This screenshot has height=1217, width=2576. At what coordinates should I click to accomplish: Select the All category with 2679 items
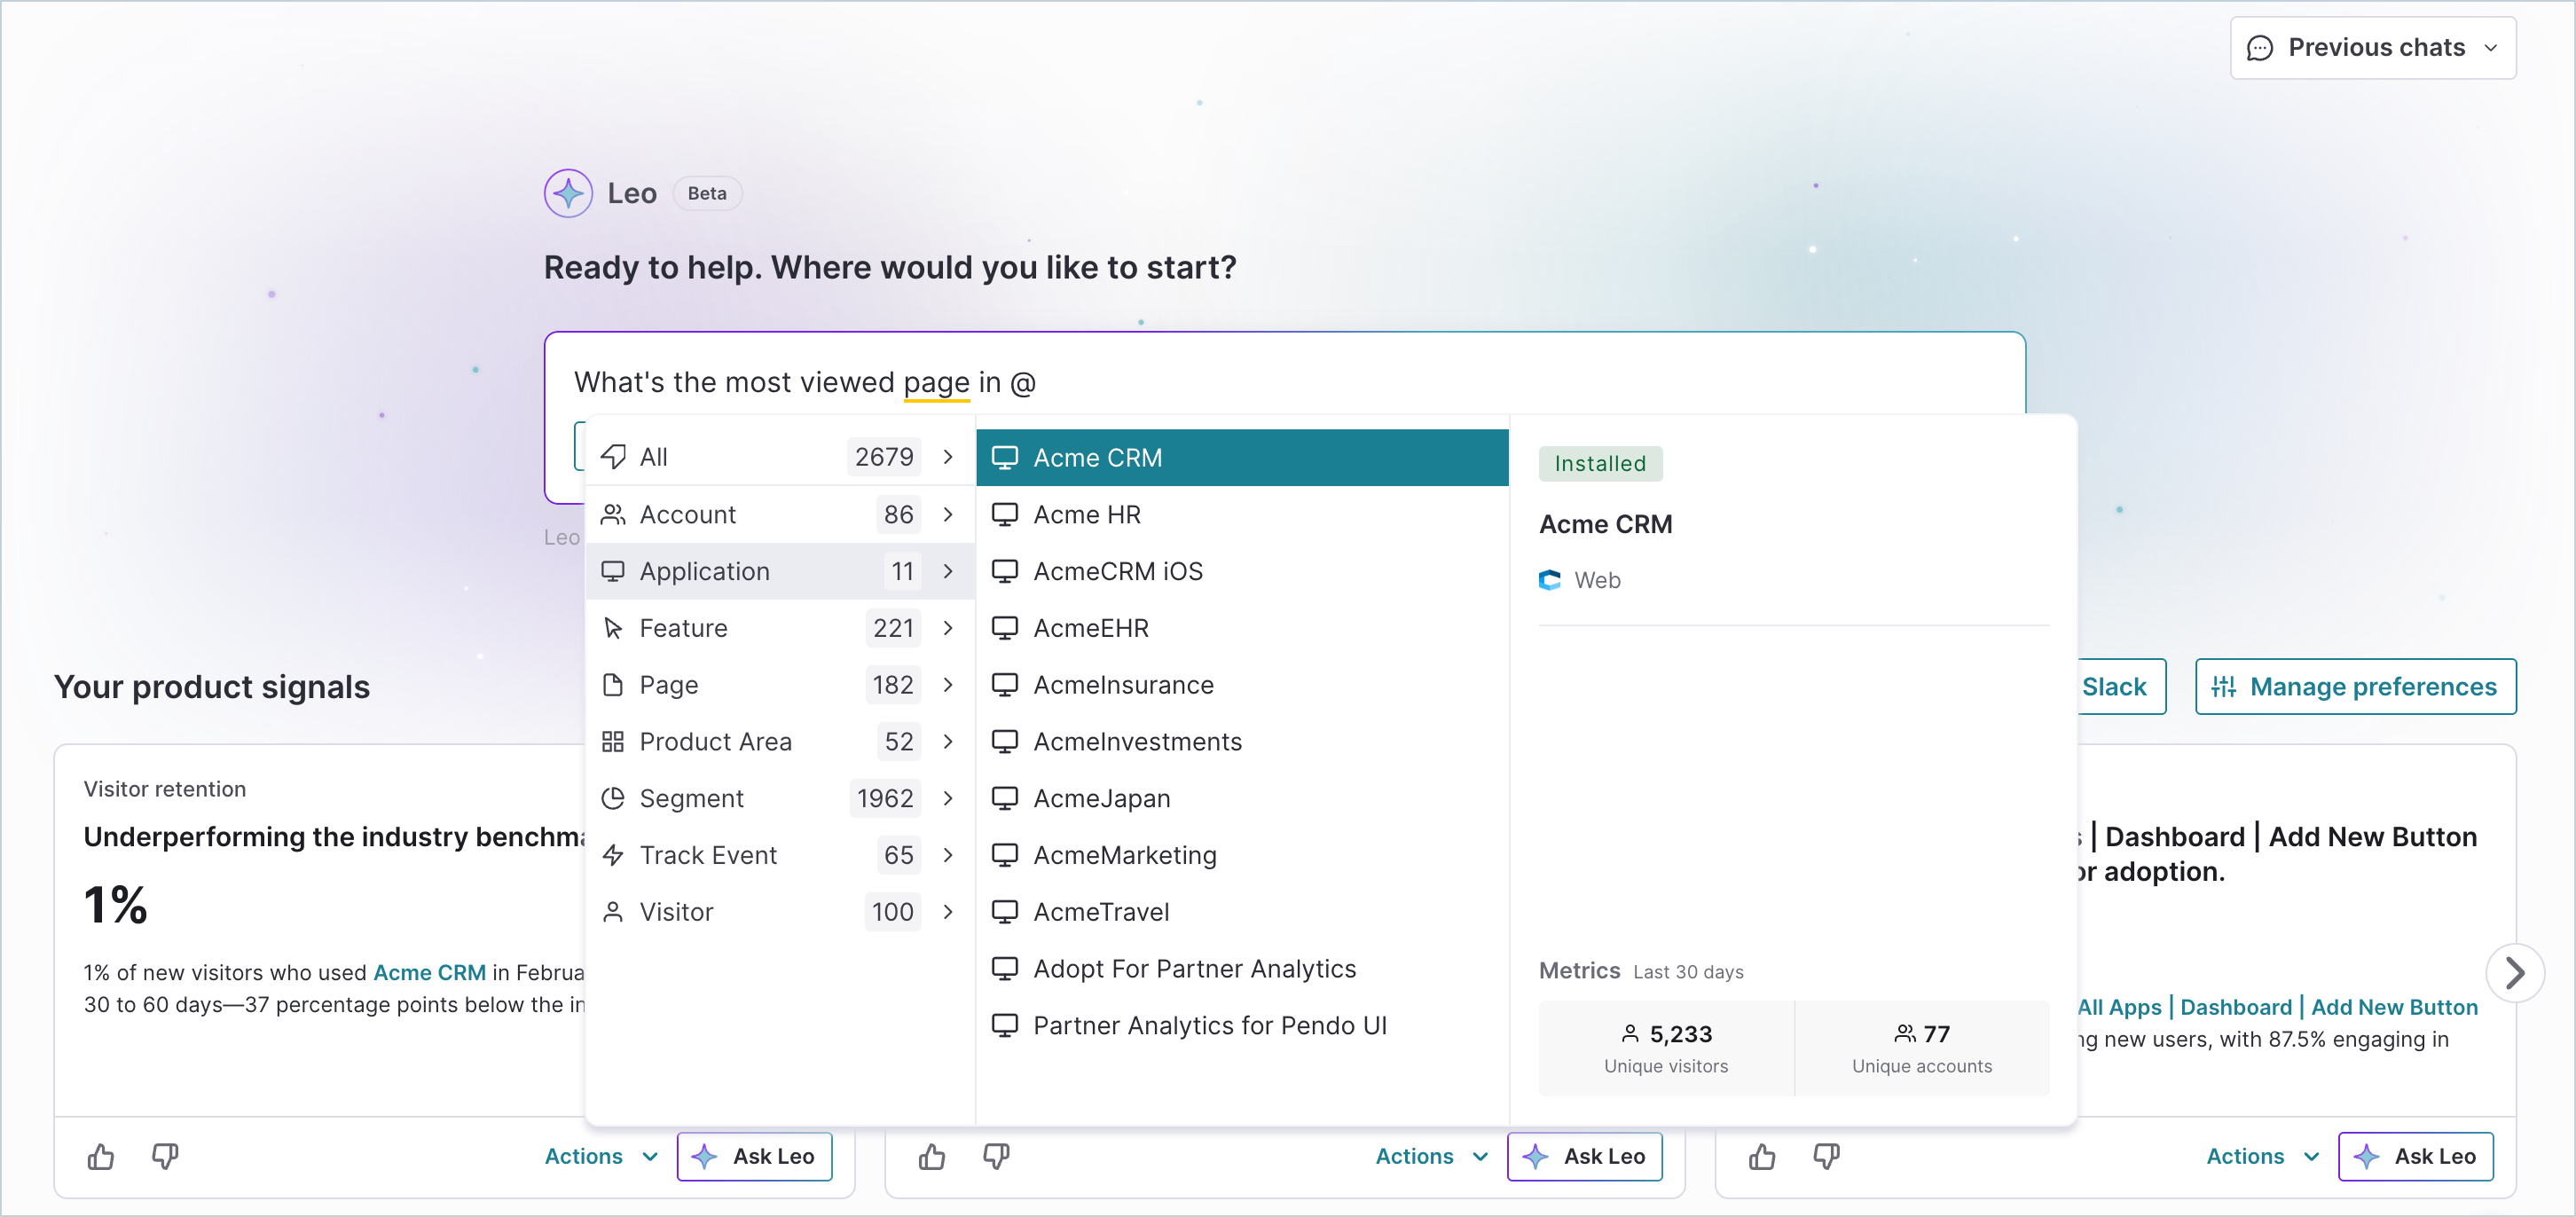coord(779,457)
